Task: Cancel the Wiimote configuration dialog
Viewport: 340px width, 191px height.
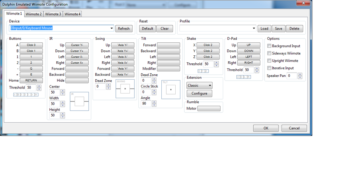Action: click(x=294, y=128)
